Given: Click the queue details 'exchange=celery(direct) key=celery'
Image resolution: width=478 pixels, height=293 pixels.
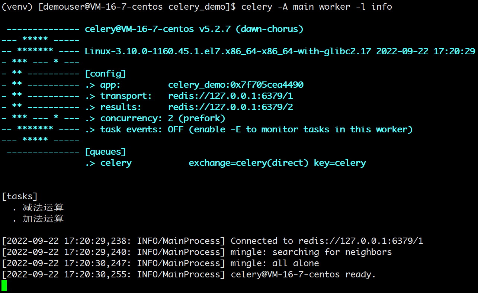Looking at the screenshot, I should (278, 163).
